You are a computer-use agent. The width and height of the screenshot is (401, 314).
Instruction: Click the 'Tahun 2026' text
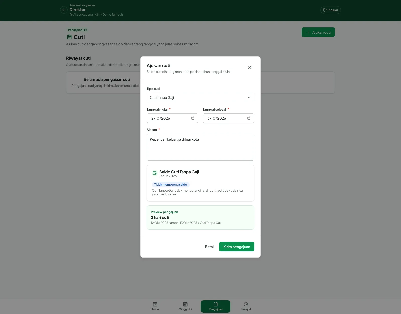pos(168,176)
